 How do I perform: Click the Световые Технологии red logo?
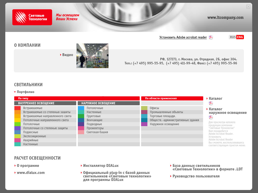32,17
